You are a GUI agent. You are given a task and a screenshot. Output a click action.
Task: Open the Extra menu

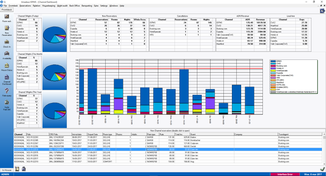pyautogui.click(x=96, y=6)
